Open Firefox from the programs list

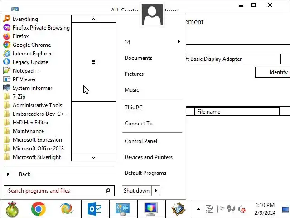point(16,36)
